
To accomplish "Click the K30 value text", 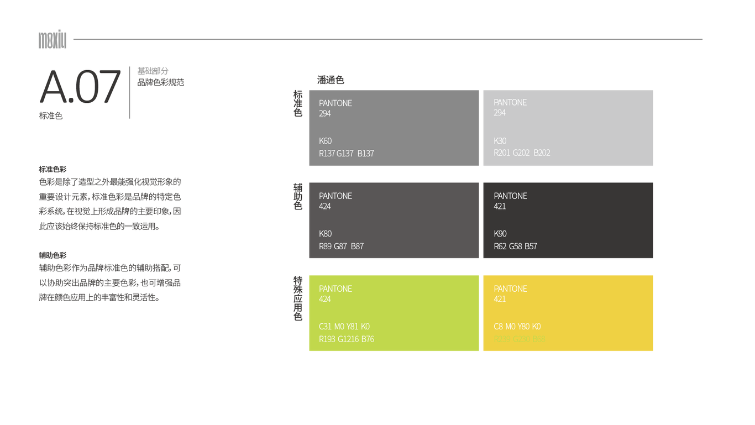I will 500,141.
